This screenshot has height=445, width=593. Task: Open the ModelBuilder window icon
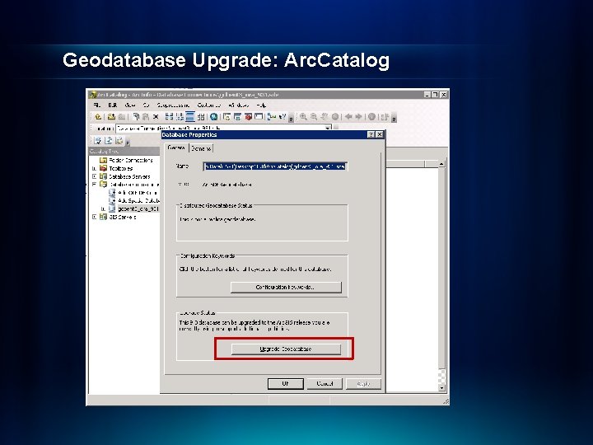pyautogui.click(x=271, y=117)
